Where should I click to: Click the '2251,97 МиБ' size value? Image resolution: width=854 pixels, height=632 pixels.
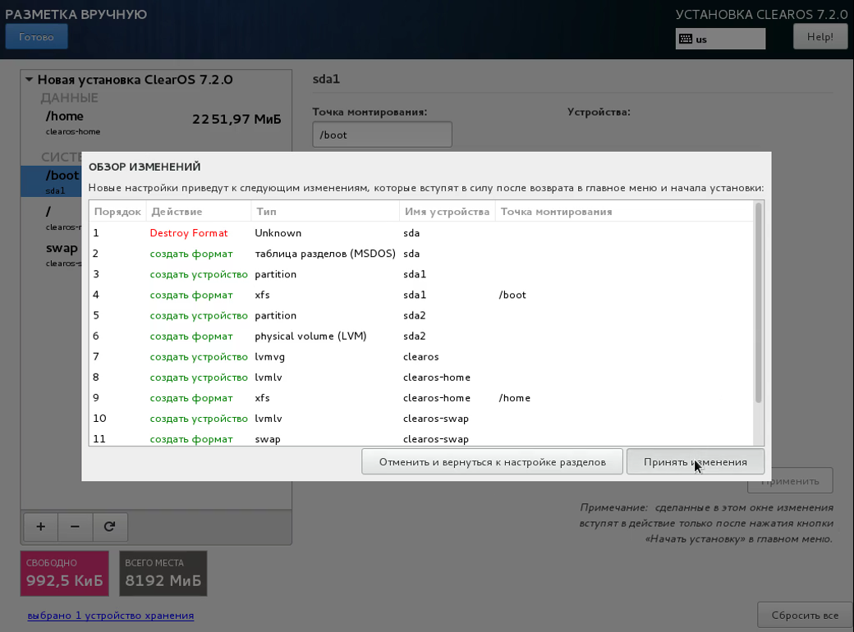coord(236,119)
